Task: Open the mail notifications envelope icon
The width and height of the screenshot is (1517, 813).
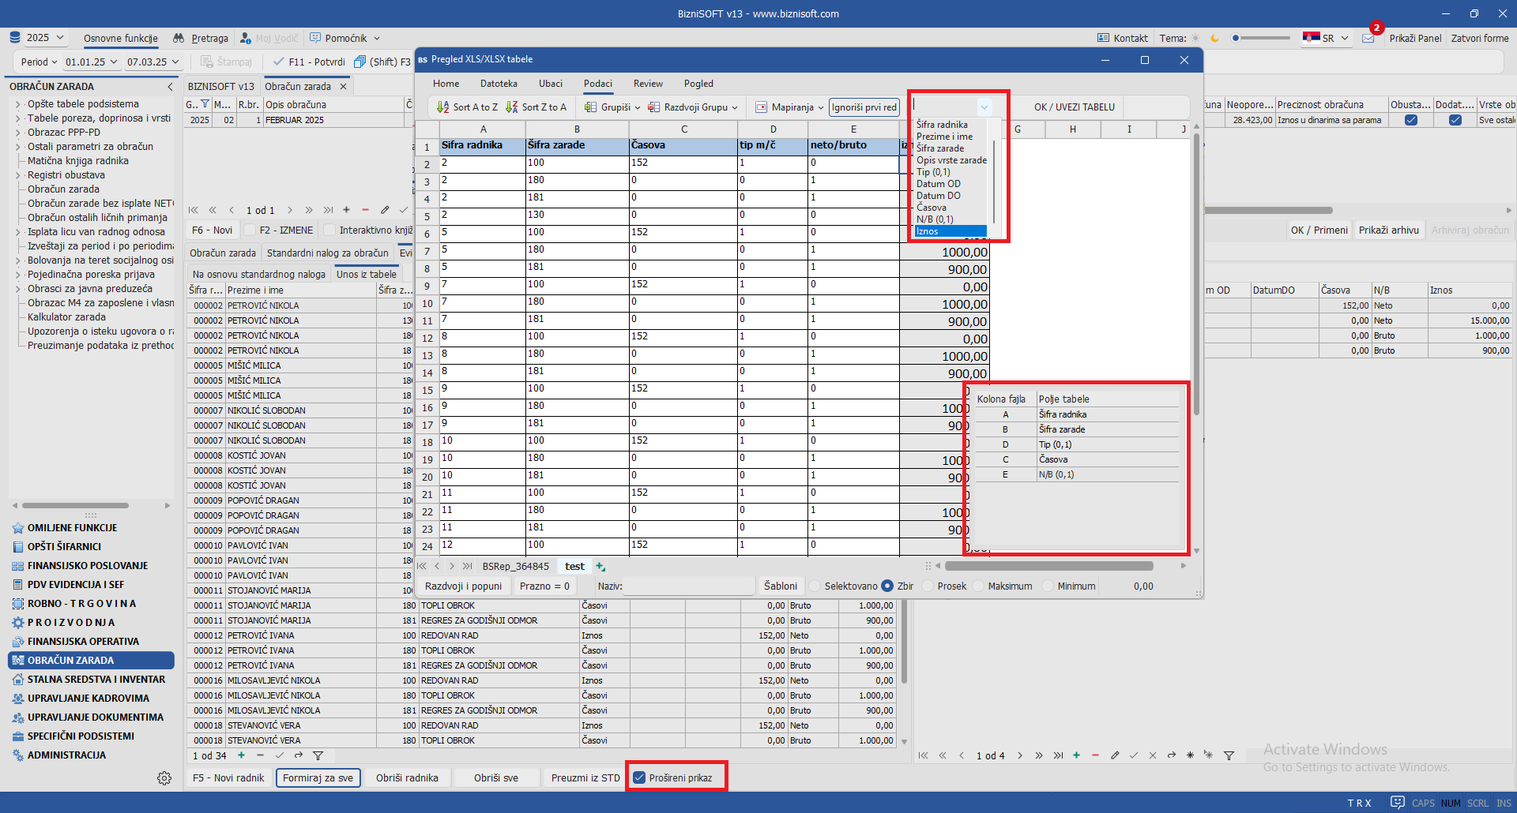Action: pyautogui.click(x=1368, y=38)
